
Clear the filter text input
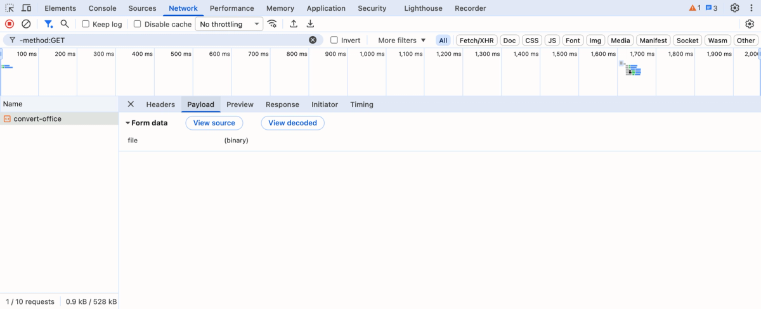[313, 40]
